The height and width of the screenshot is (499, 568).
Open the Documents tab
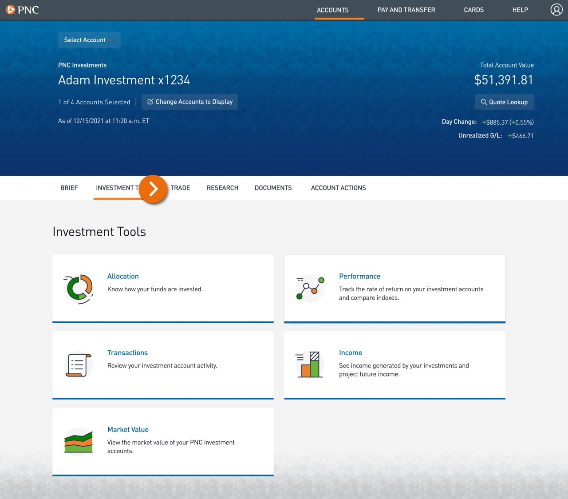coord(273,188)
